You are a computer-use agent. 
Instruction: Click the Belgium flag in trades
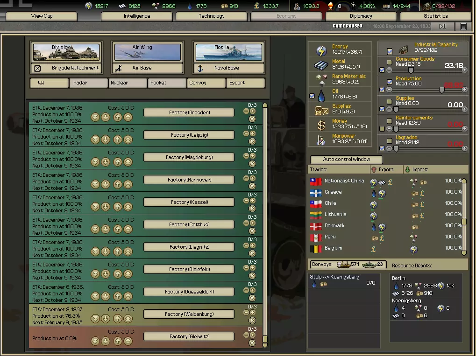click(316, 249)
